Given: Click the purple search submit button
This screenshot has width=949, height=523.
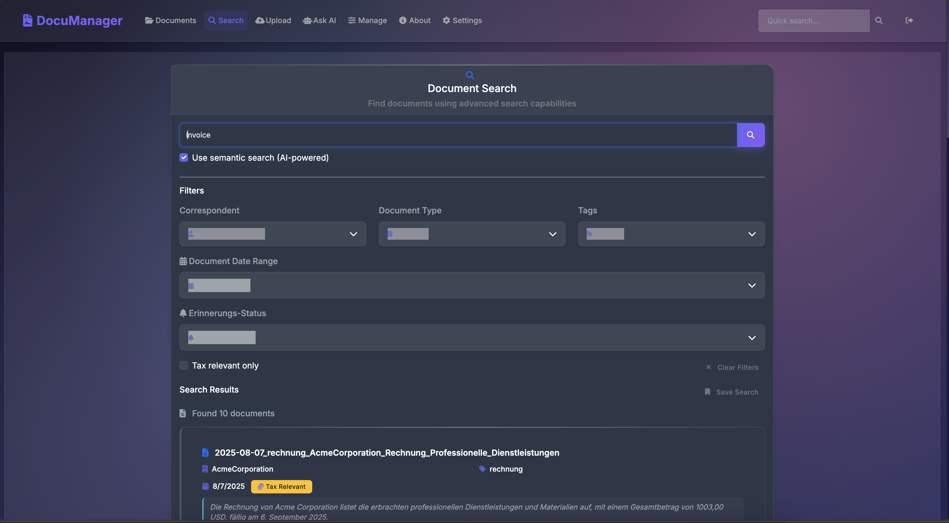Looking at the screenshot, I should (750, 135).
